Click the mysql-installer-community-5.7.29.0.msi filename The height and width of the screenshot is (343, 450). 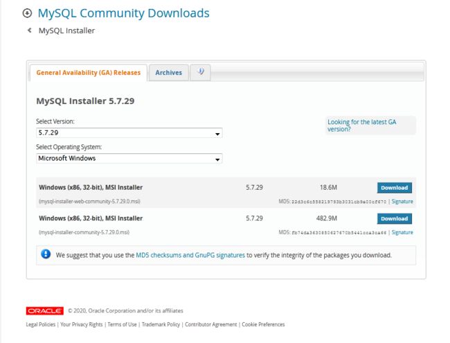tap(84, 232)
